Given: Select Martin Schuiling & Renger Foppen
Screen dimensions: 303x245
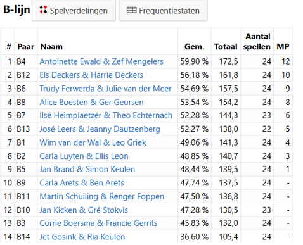Looking at the screenshot, I should [102, 196].
